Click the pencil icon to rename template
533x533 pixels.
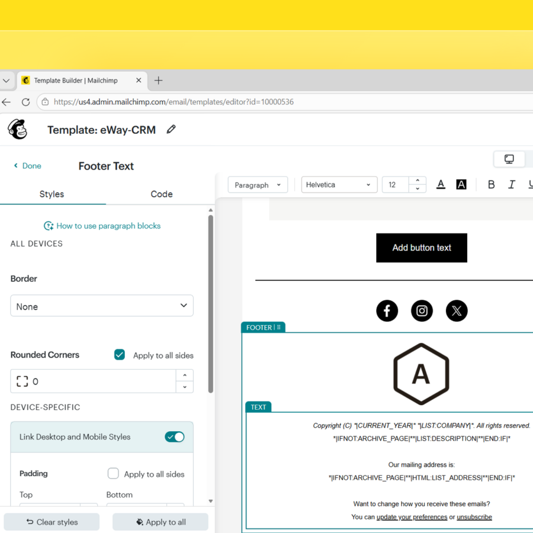pyautogui.click(x=171, y=129)
